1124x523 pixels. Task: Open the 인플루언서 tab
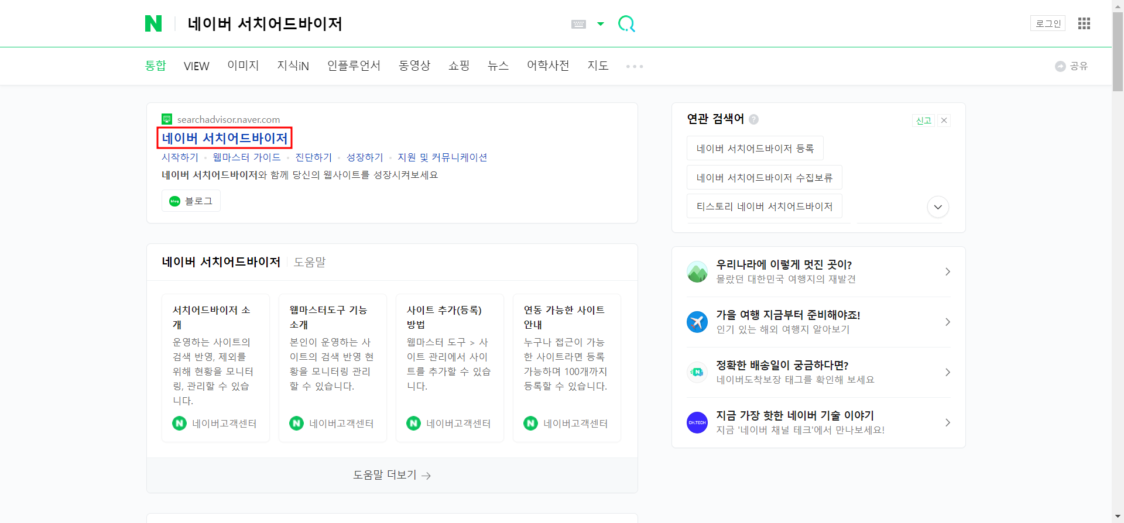click(354, 66)
